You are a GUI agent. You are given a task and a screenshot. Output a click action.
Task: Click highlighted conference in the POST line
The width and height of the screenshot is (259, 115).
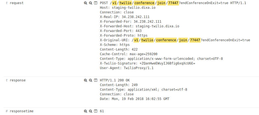click(x=145, y=3)
